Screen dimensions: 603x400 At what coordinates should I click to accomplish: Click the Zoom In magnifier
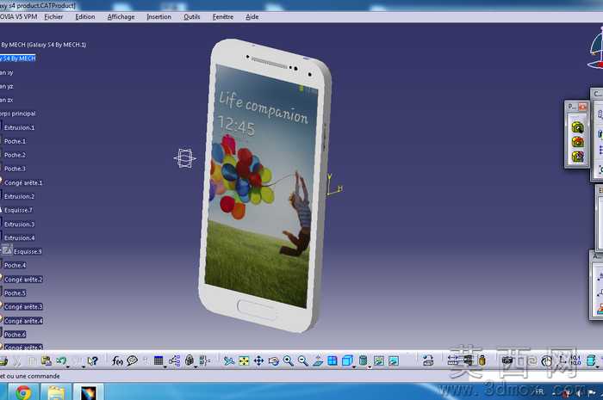(x=288, y=360)
